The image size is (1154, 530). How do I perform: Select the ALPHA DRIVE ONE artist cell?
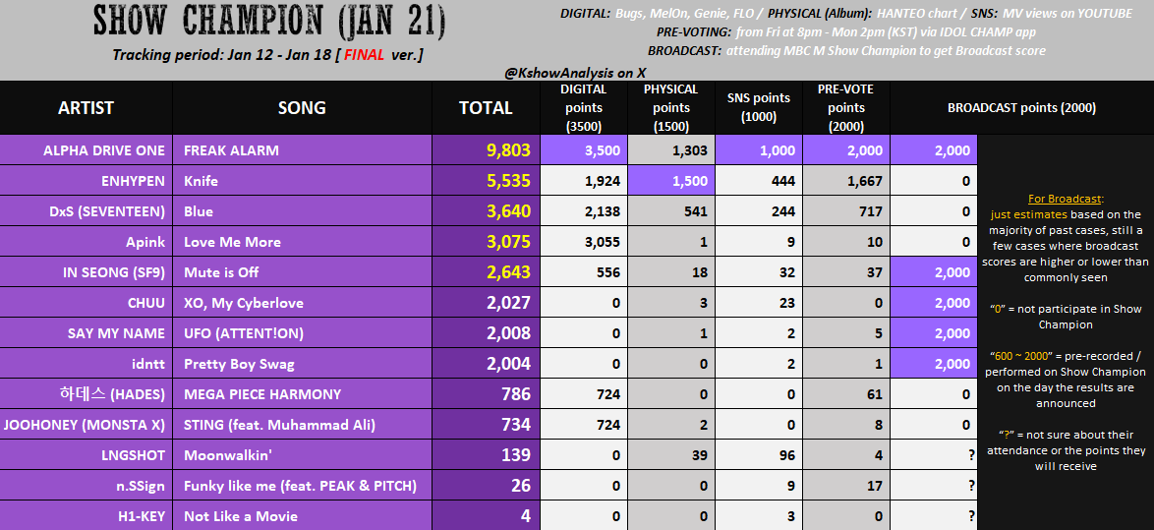pos(87,150)
